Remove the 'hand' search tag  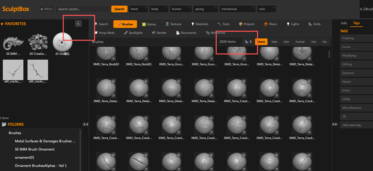pos(146,8)
